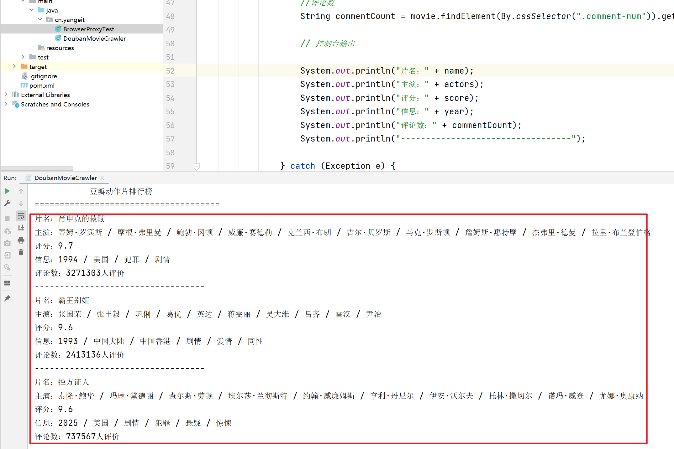Screen dimensions: 674x449
Task: Expand the target folder
Action: [14, 66]
